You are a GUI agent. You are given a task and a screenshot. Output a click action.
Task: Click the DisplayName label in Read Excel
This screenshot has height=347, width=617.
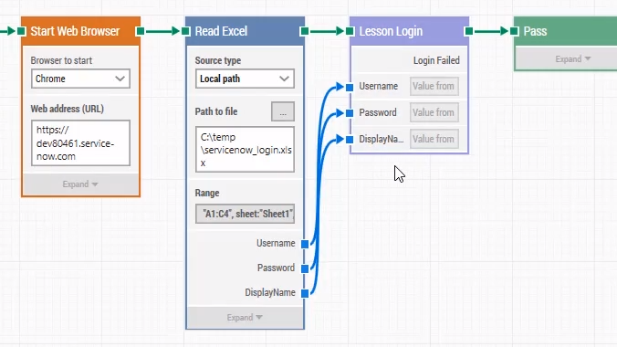(x=270, y=292)
